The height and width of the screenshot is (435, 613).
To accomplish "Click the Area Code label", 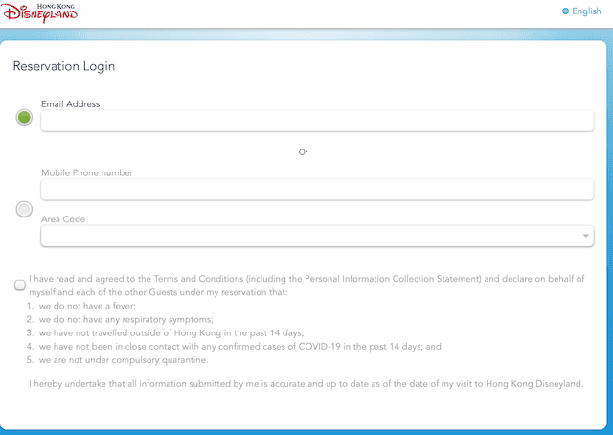I will (x=63, y=219).
